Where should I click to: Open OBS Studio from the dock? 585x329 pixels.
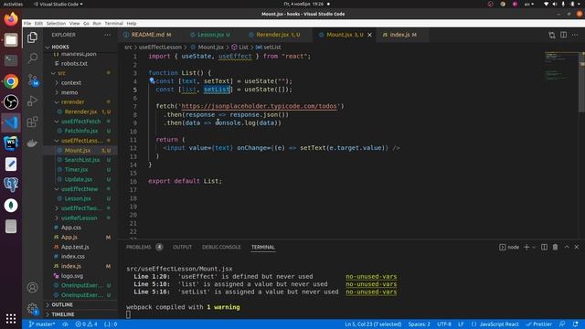tap(11, 101)
